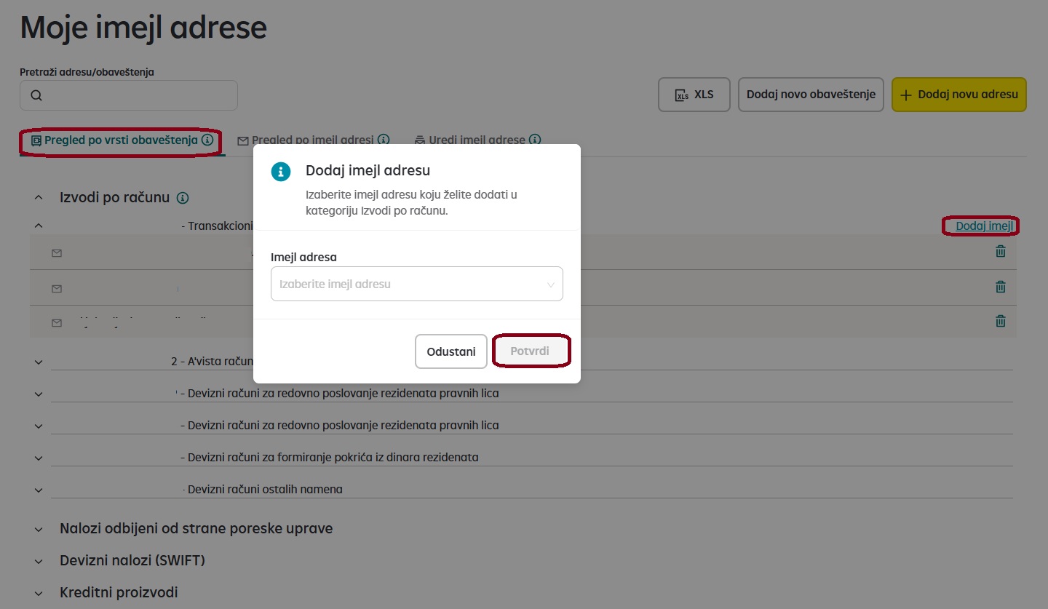Image resolution: width=1048 pixels, height=609 pixels.
Task: Expand the Kreditni proizvodi section
Action: (x=39, y=593)
